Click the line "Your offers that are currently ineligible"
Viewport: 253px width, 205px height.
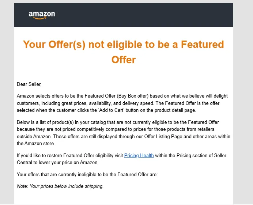coord(87,174)
